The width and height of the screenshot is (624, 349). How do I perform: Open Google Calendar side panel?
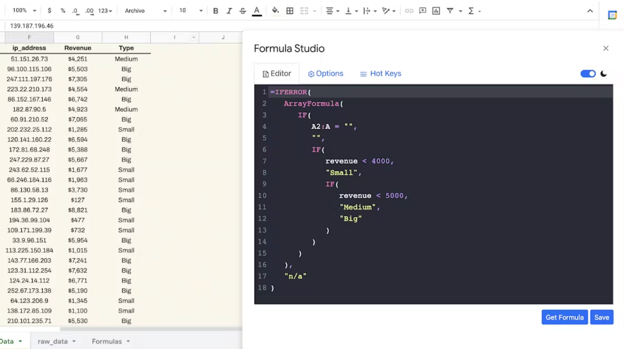[x=612, y=15]
